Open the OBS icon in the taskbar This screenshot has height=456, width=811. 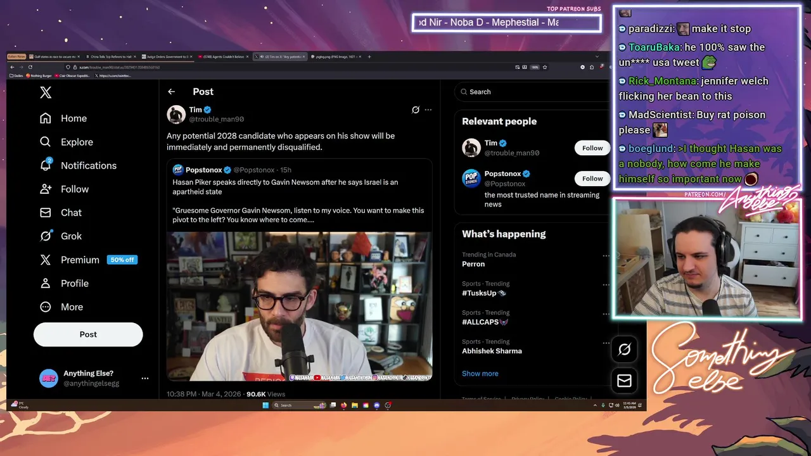click(388, 405)
